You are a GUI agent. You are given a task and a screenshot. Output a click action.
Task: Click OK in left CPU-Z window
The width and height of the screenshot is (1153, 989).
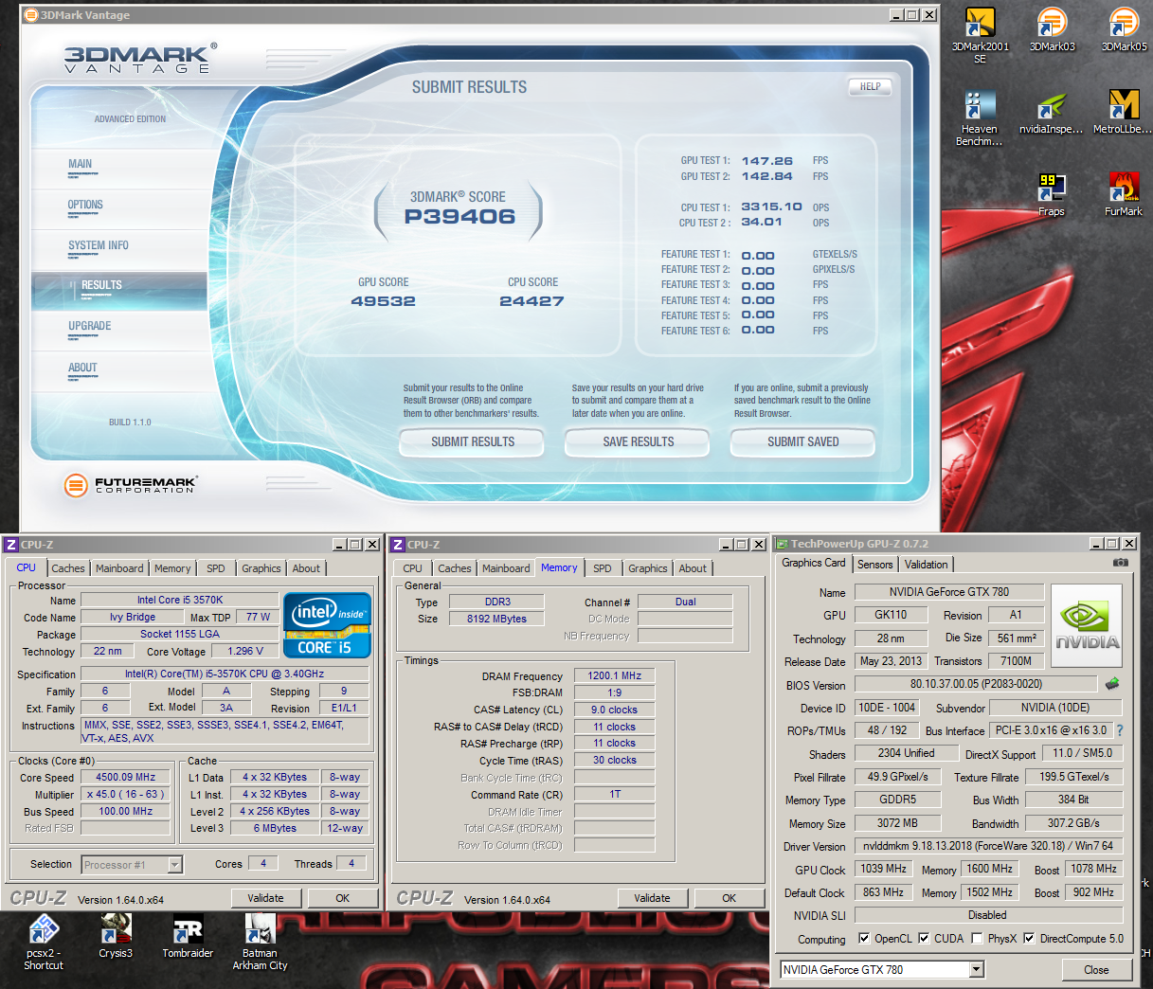(x=343, y=898)
